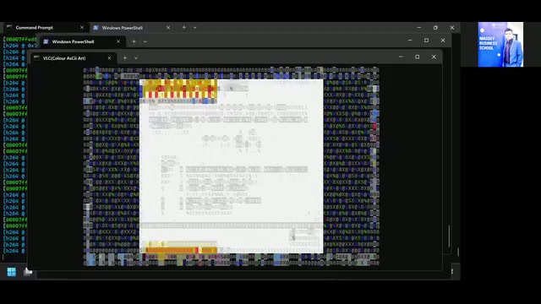Screen dimensions: 541x304
Task: Open the tab dropdown in the middle PowerShell window
Action: click(x=145, y=41)
